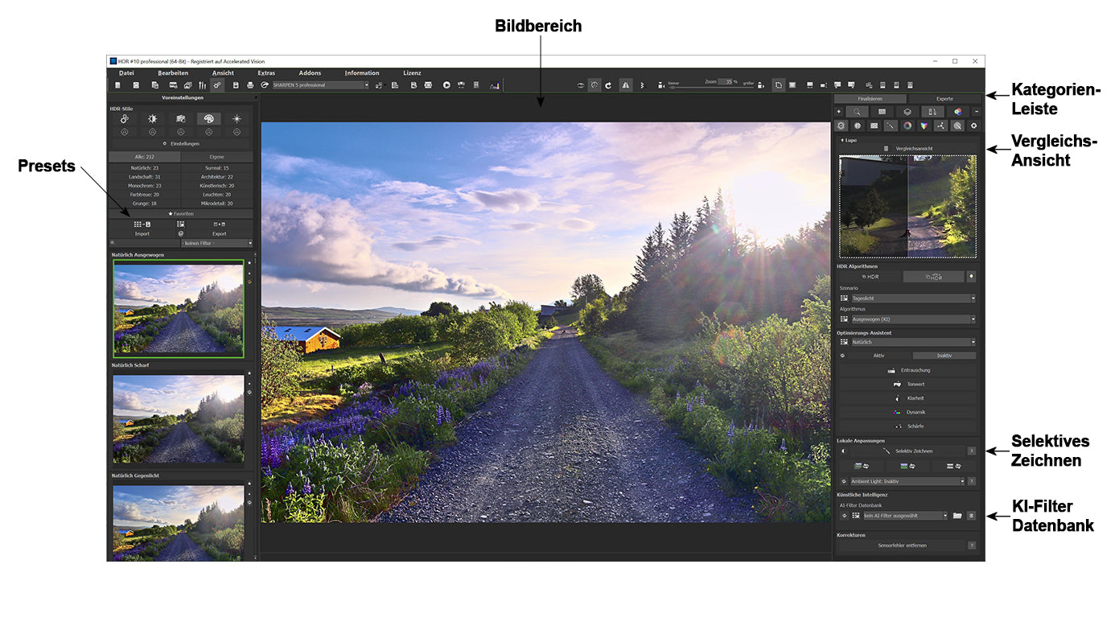The image size is (1115, 630).
Task: Click the Einstellungen button under HDR-Stile
Action: point(180,144)
